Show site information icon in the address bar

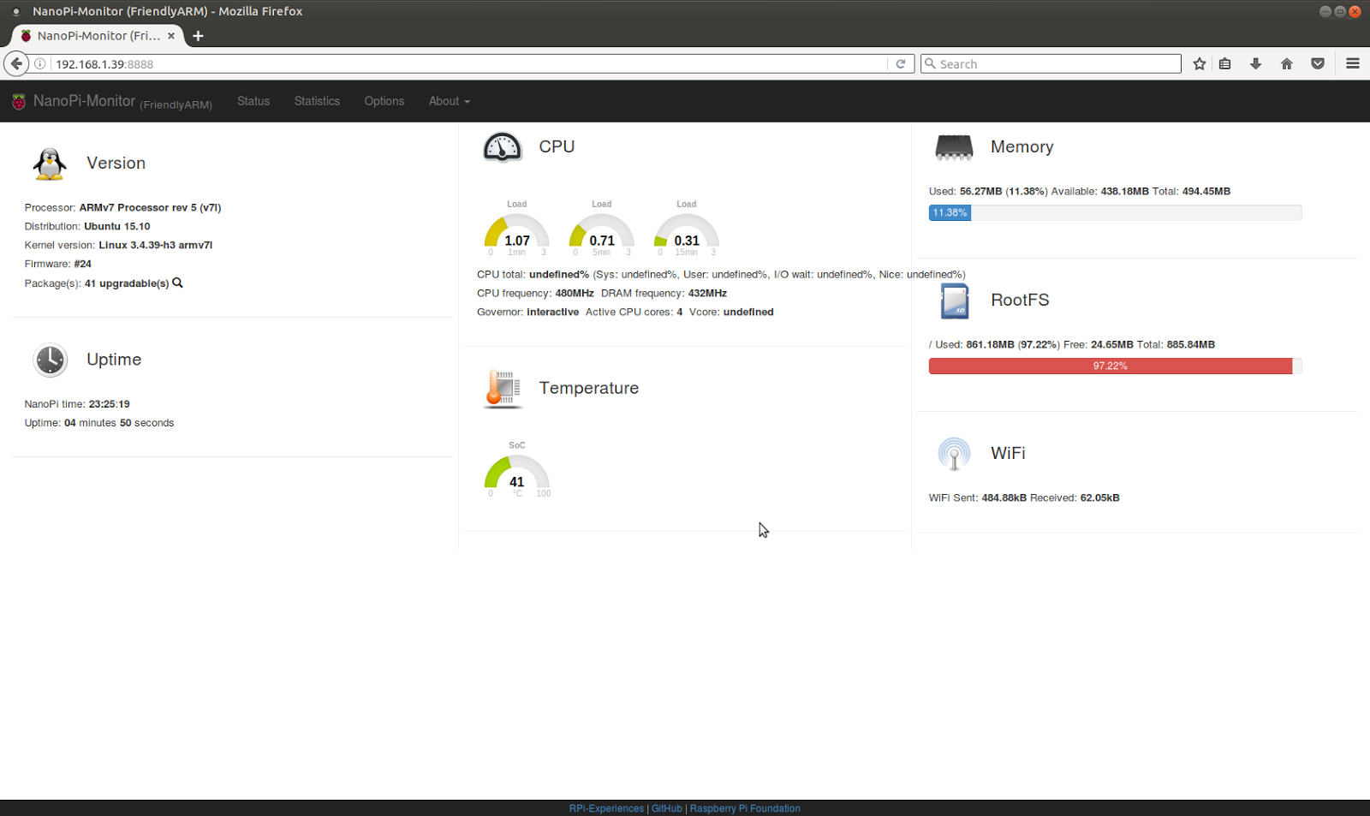coord(39,64)
